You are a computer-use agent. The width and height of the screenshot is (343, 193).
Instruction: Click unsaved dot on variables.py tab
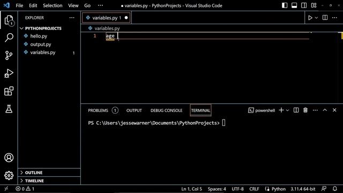tap(126, 18)
